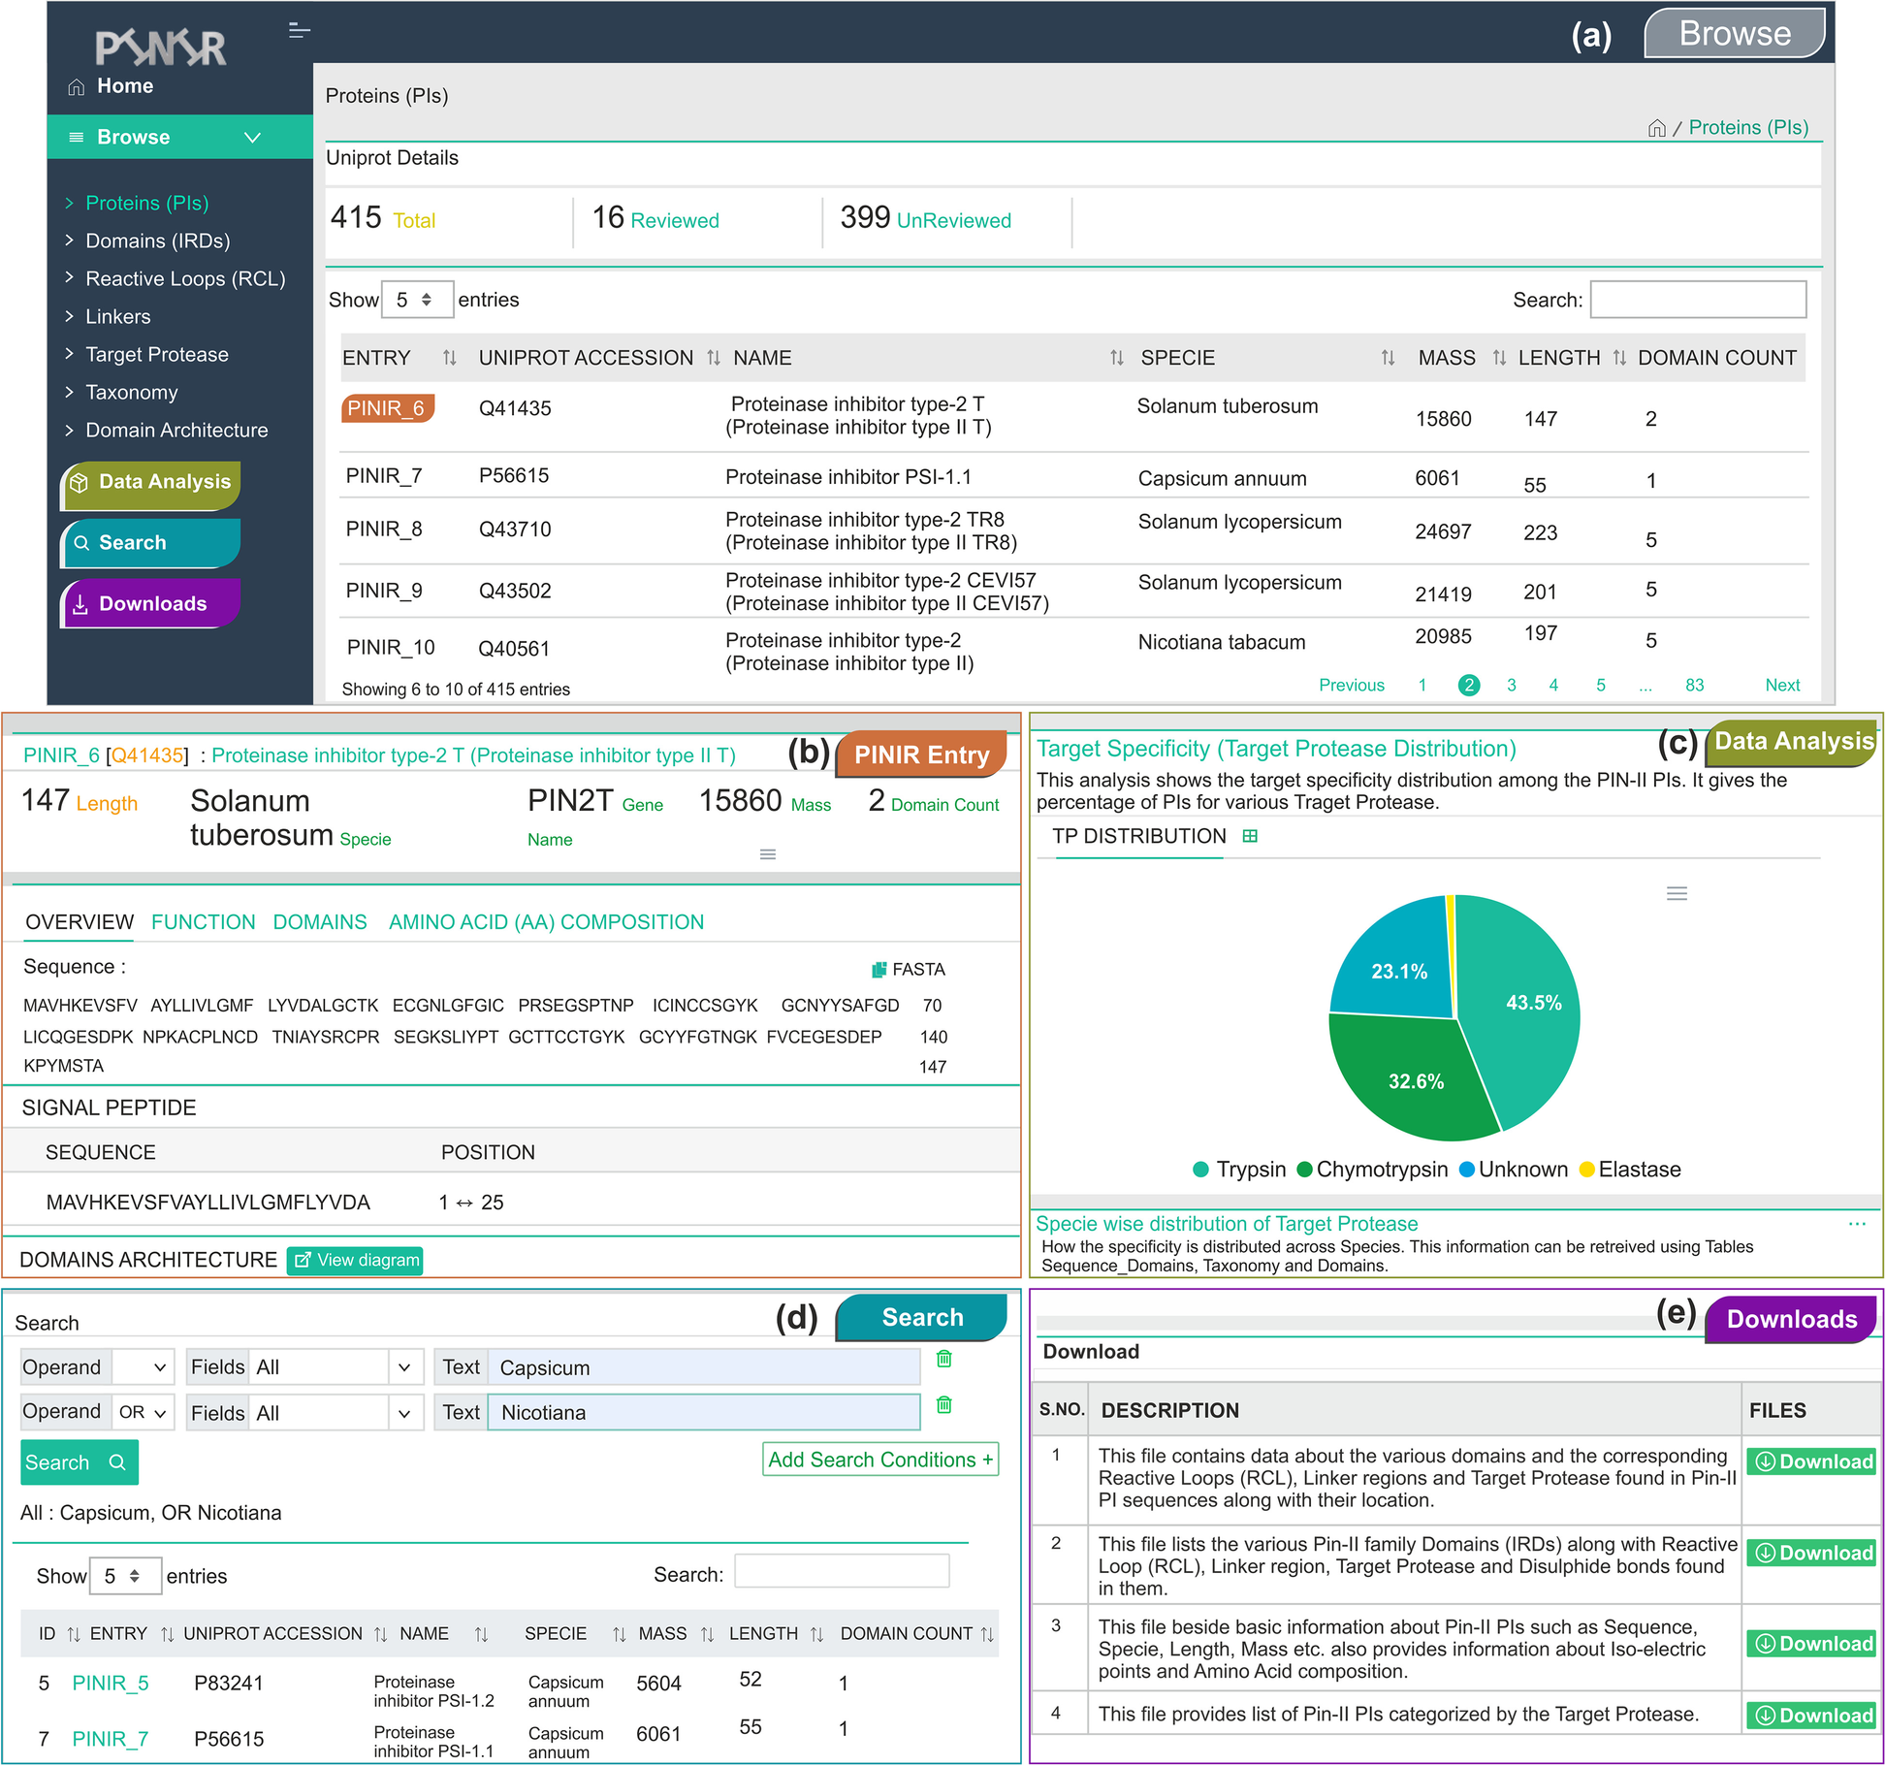The height and width of the screenshot is (1766, 1885).
Task: Toggle the Trypsin legend item
Action: (x=1239, y=1170)
